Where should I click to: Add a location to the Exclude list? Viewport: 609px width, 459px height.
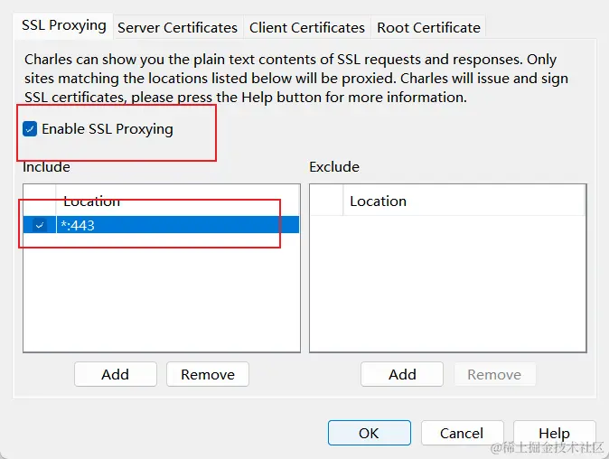[x=402, y=374]
